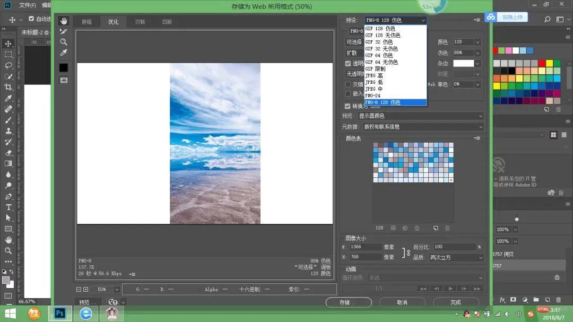Click the black eyedropper color box
Screen dimensions: 573x322
64,67
